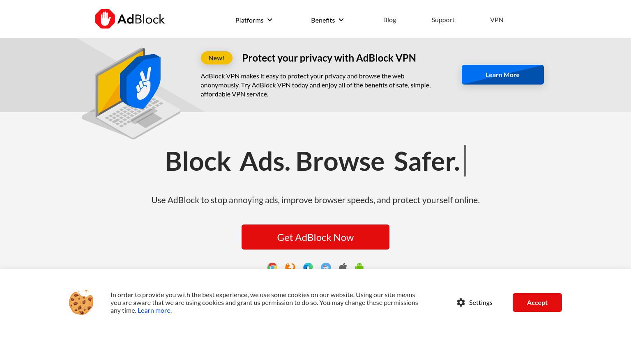Click the blue Learn More button
Viewport: 631px width, 339px height.
click(503, 75)
